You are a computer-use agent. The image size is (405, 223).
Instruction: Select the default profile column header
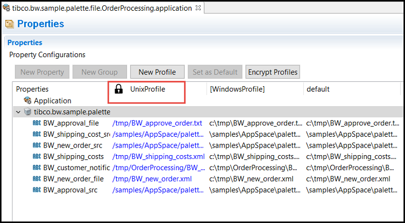tap(318, 89)
